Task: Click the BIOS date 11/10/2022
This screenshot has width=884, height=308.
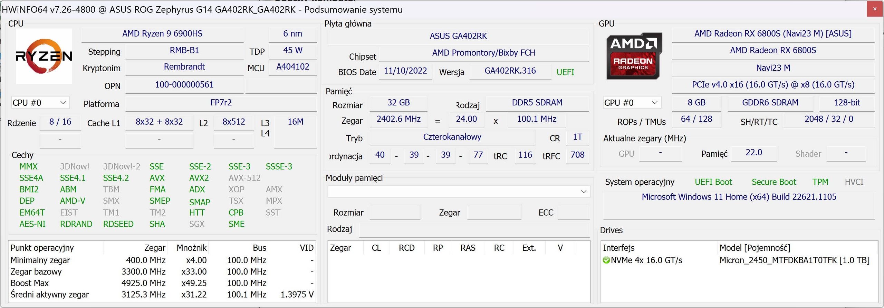Action: [x=405, y=71]
